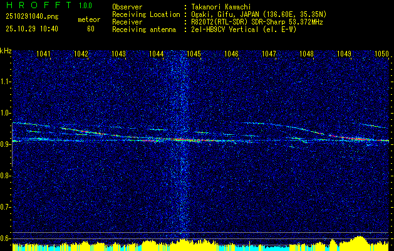Click the 1049 time axis marker
The height and width of the screenshot is (251, 394).
pos(345,53)
